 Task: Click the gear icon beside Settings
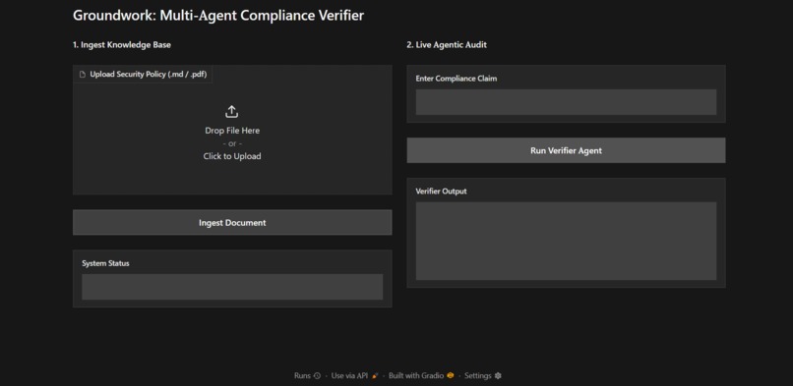498,376
